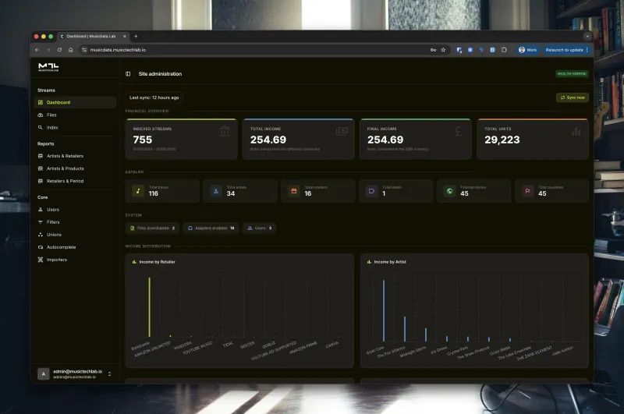Click the Users 3 chip
The height and width of the screenshot is (414, 624).
point(260,228)
